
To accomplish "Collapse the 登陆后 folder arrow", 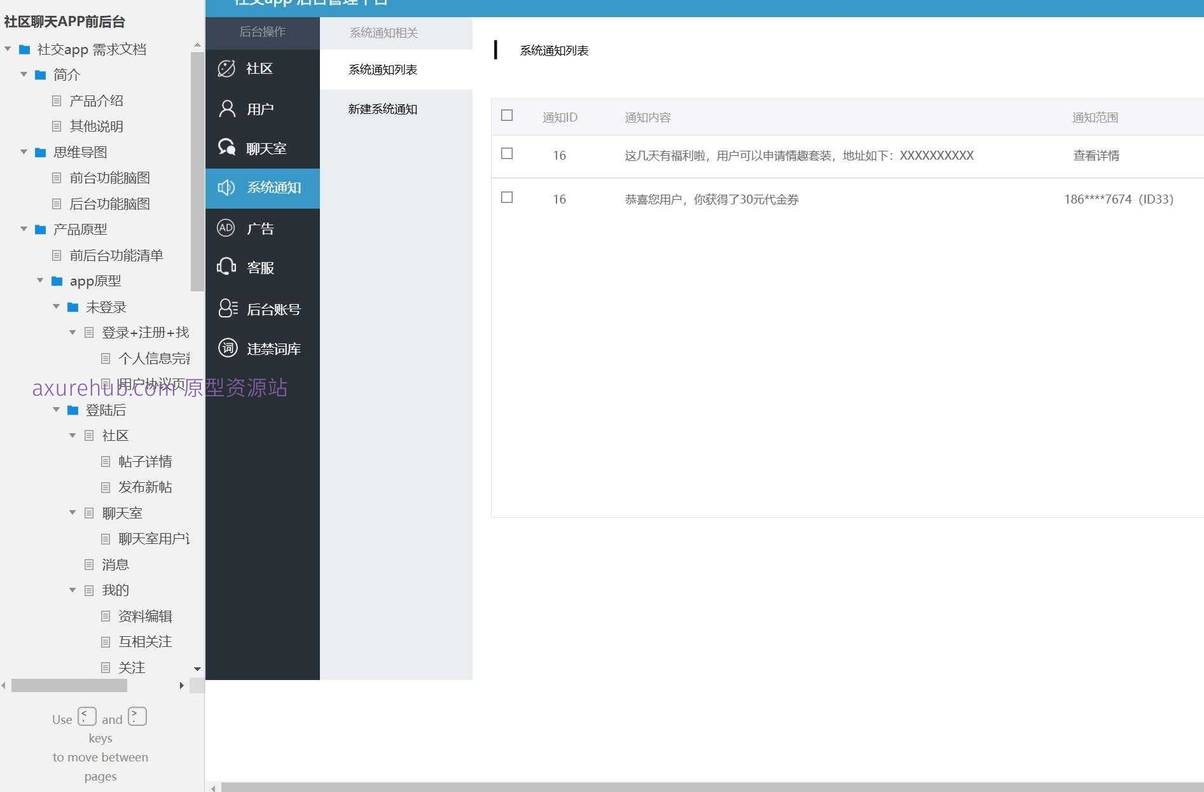I will pos(57,410).
